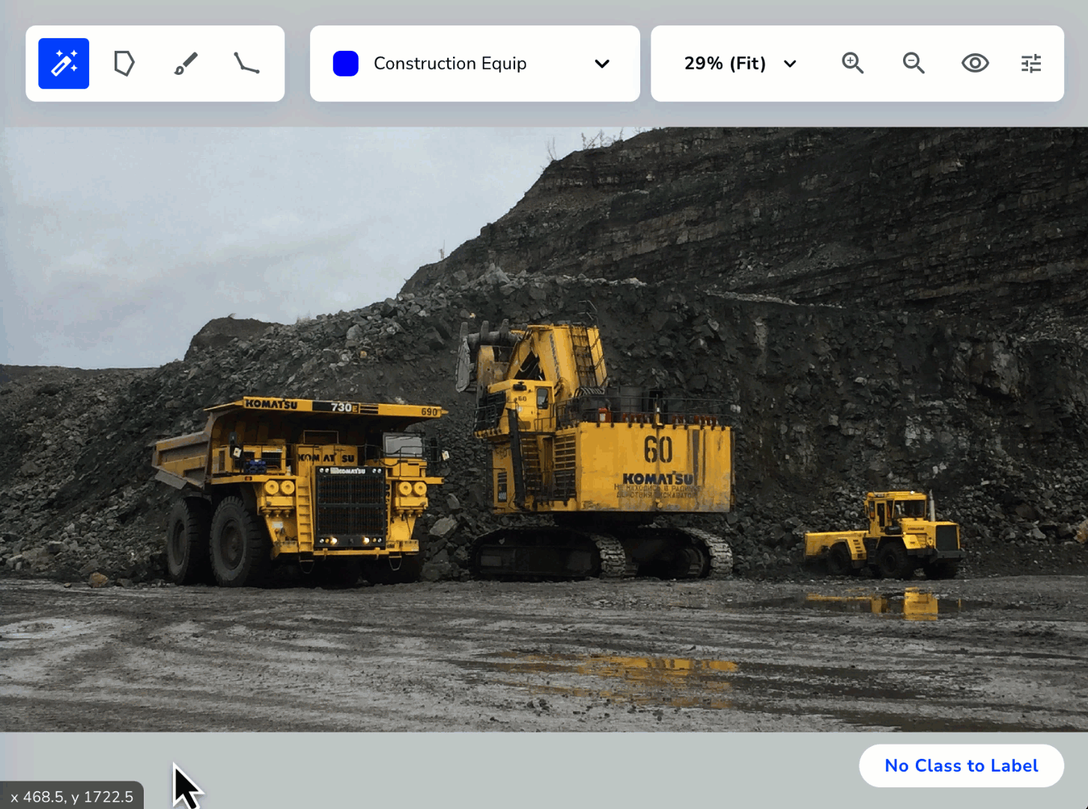This screenshot has height=809, width=1088.
Task: Click the Komatsu 60 excavator in the image
Action: (595, 449)
